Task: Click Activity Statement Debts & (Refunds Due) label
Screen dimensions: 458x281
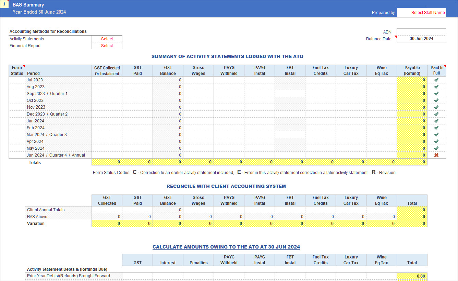Action: tap(67, 269)
